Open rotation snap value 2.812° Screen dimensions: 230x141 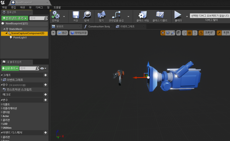tap(209, 33)
